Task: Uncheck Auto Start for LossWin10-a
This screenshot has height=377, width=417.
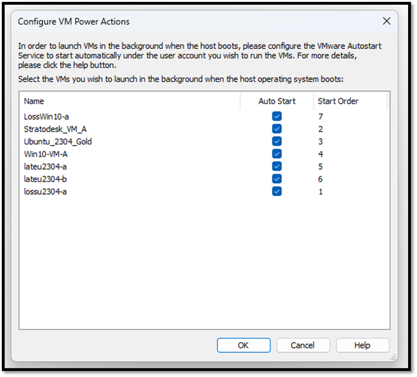Action: point(277,116)
